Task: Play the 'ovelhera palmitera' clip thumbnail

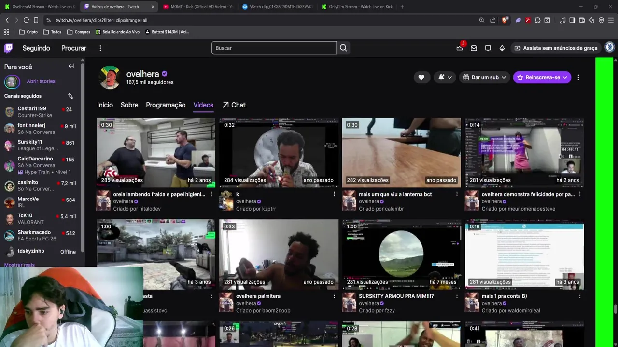Action: point(279,254)
